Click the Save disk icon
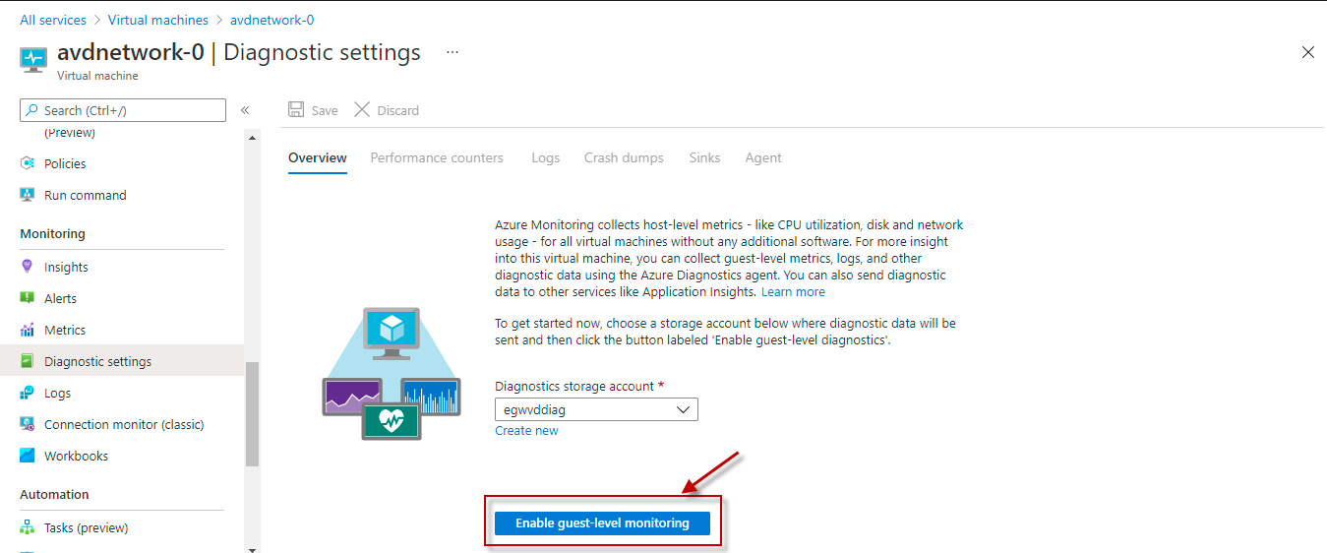The height and width of the screenshot is (553, 1327). click(x=296, y=110)
